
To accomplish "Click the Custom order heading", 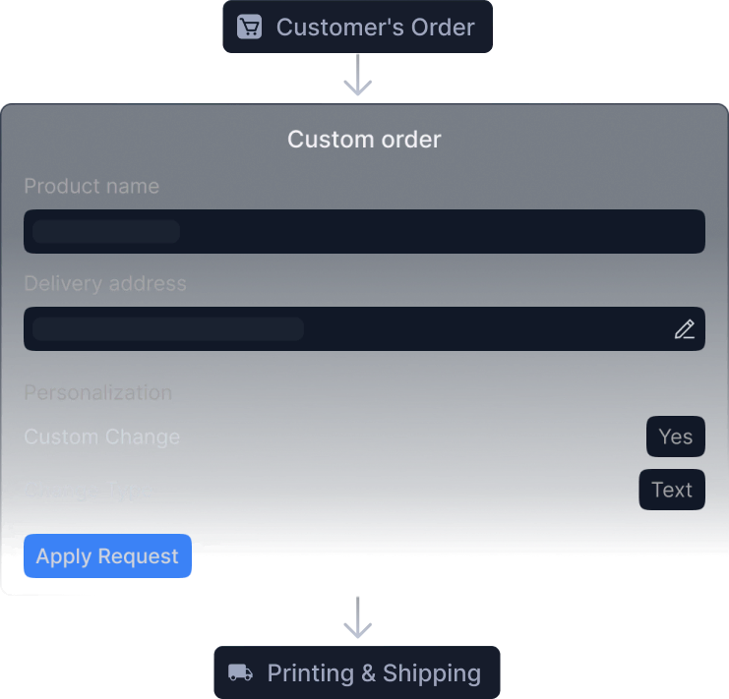I will click(x=364, y=140).
